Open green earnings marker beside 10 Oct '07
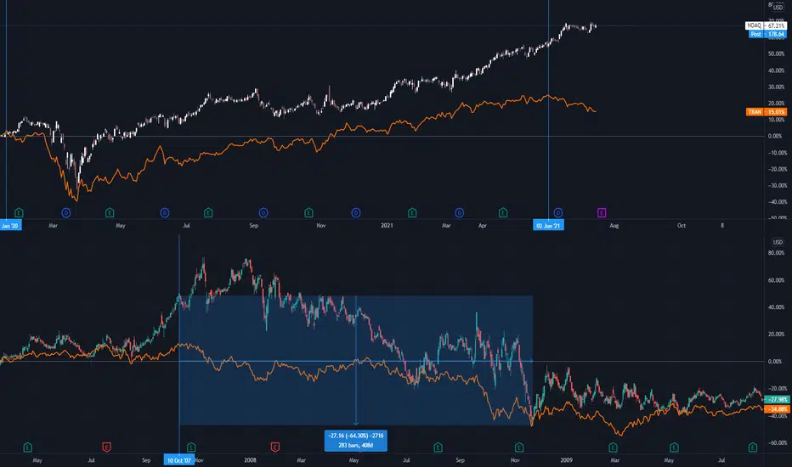This screenshot has height=467, width=792. point(191,447)
